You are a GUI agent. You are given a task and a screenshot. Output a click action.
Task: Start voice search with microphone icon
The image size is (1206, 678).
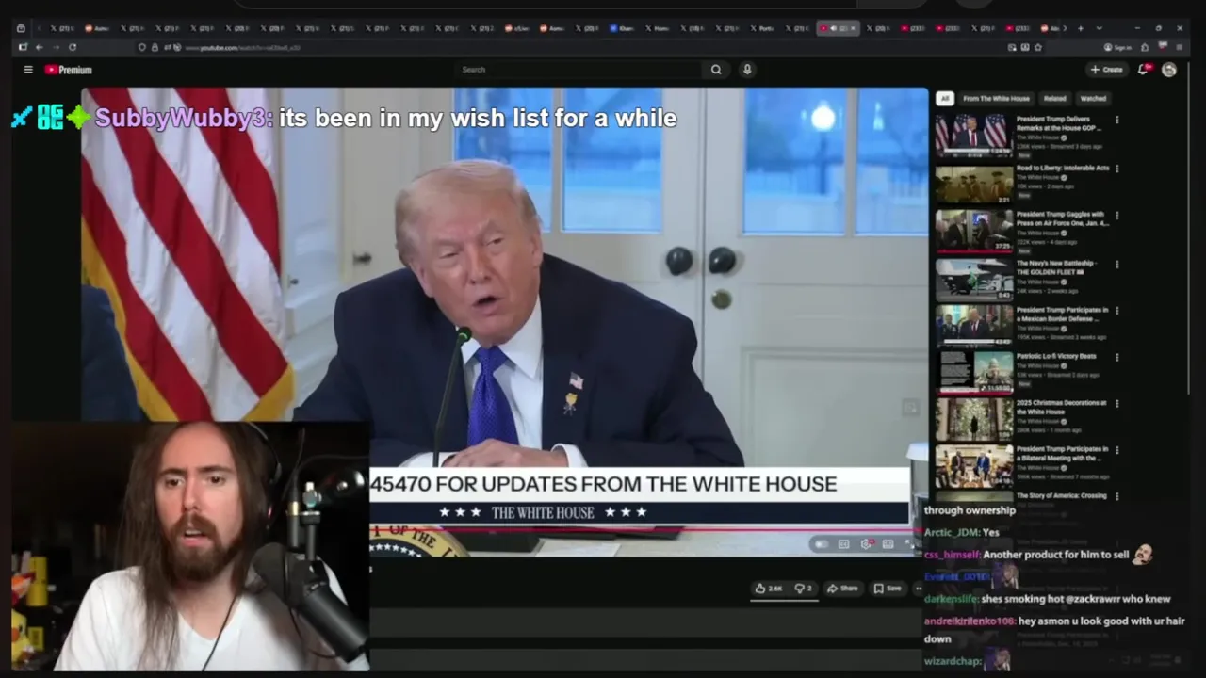click(x=747, y=70)
